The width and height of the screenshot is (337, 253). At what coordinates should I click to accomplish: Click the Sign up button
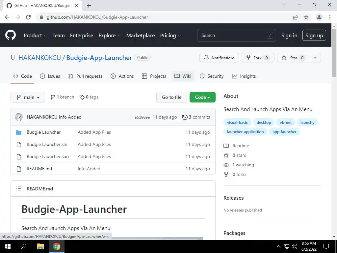(314, 35)
